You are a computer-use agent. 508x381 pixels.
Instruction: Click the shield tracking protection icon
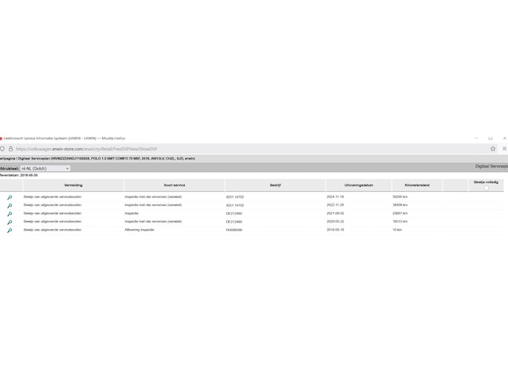2,148
